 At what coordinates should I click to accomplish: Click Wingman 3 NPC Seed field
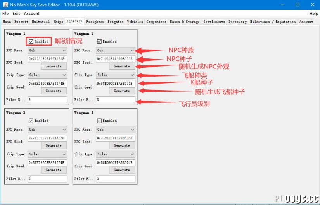point(47,138)
